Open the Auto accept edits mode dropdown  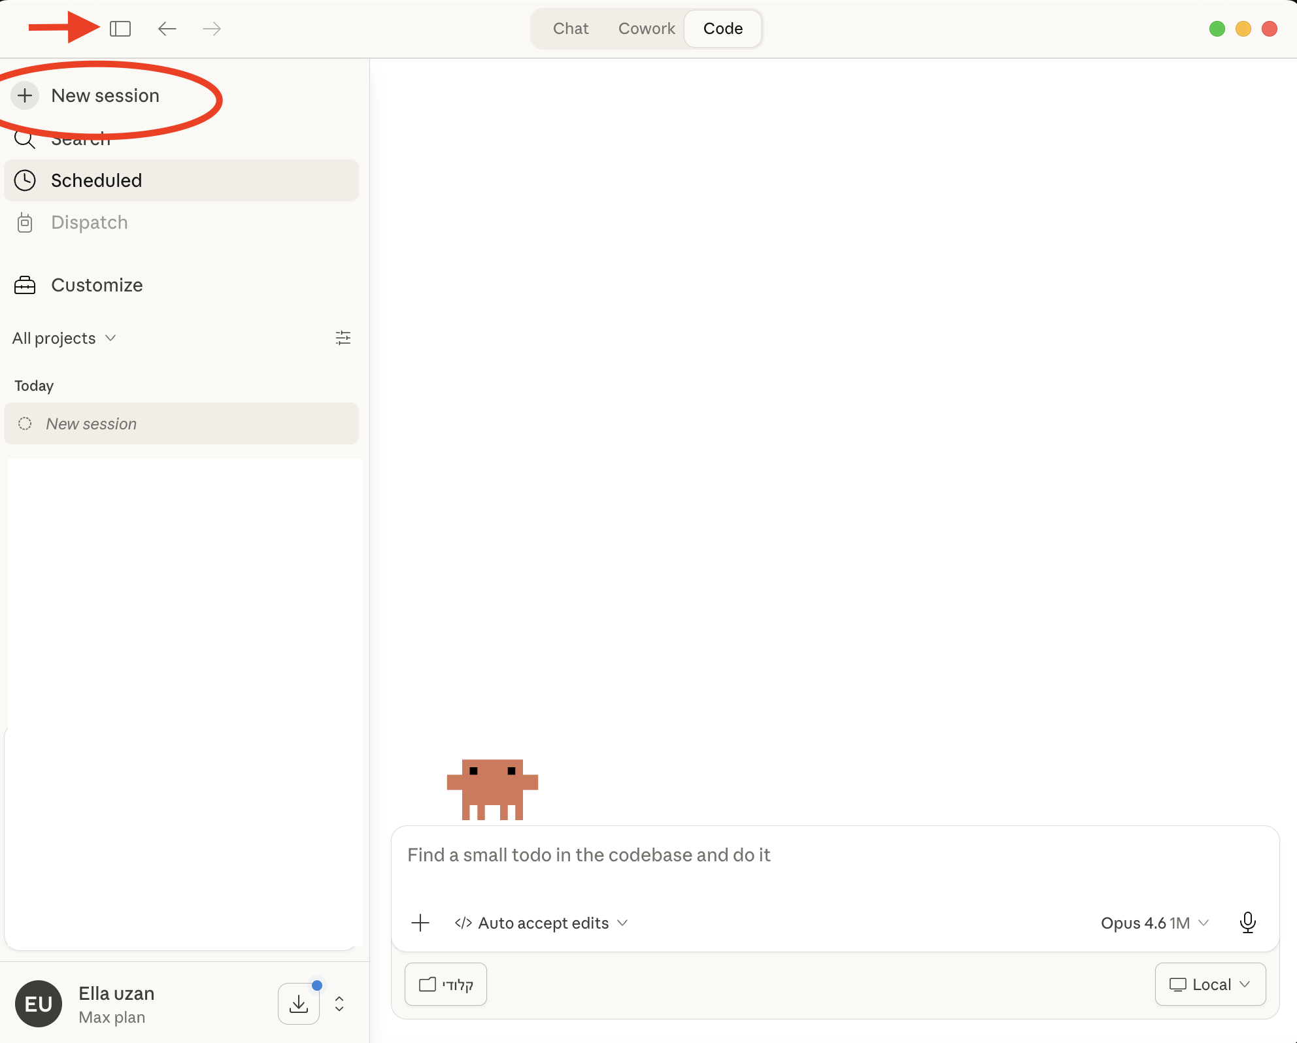tap(541, 923)
